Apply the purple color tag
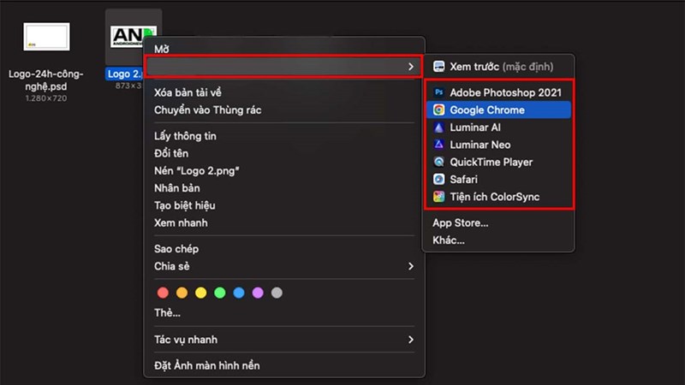This screenshot has width=685, height=385. [x=258, y=293]
